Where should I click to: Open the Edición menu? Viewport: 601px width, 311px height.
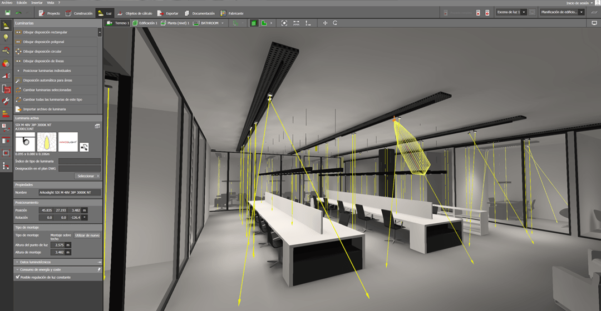click(x=22, y=3)
